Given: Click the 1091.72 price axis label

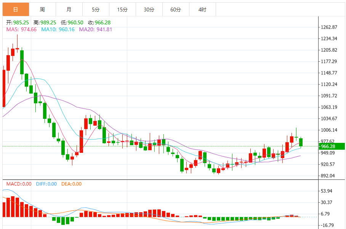Looking at the screenshot, I should [329, 96].
